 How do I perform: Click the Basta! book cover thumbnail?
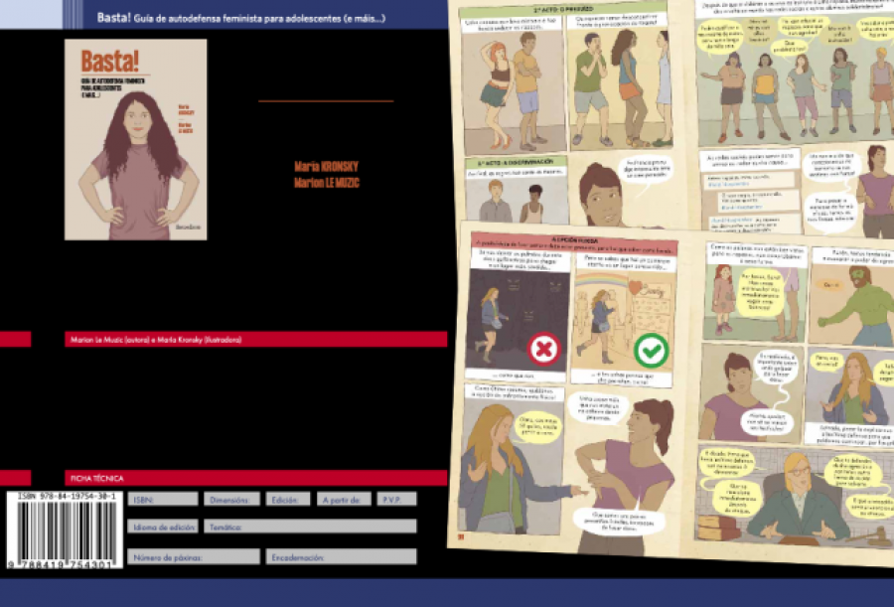(136, 139)
